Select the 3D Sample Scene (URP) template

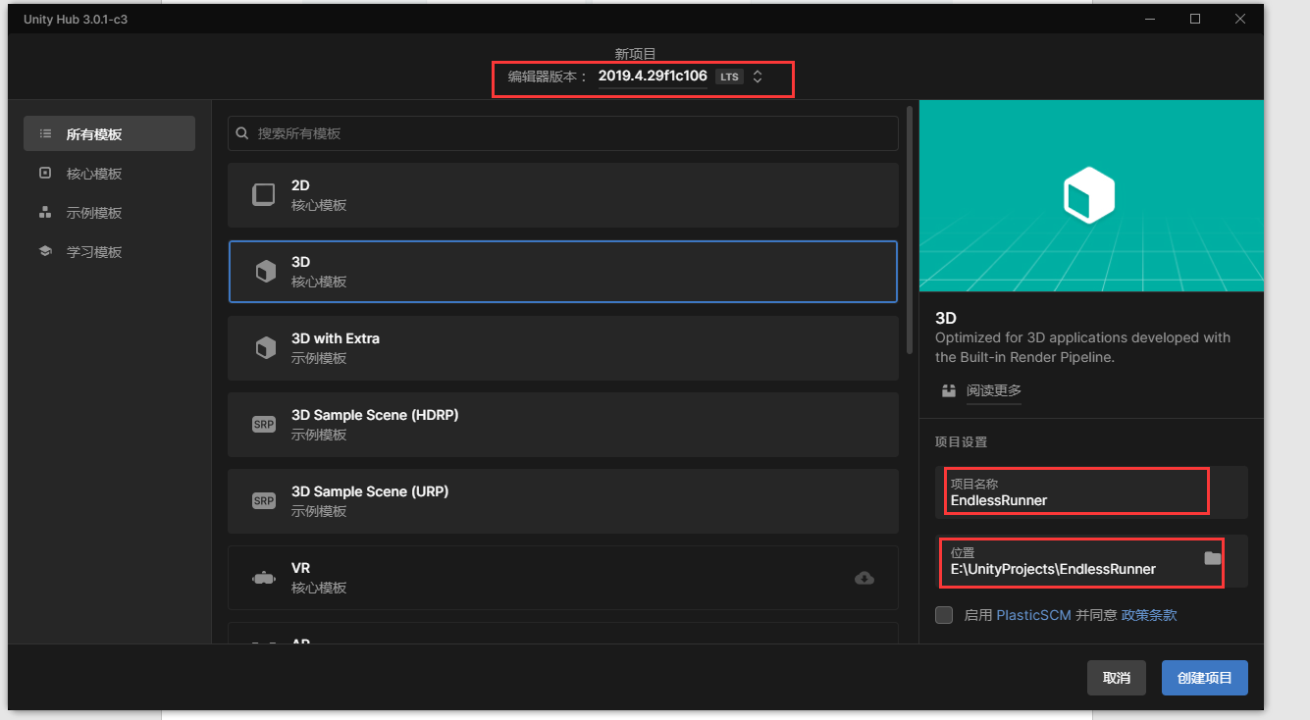coord(563,501)
